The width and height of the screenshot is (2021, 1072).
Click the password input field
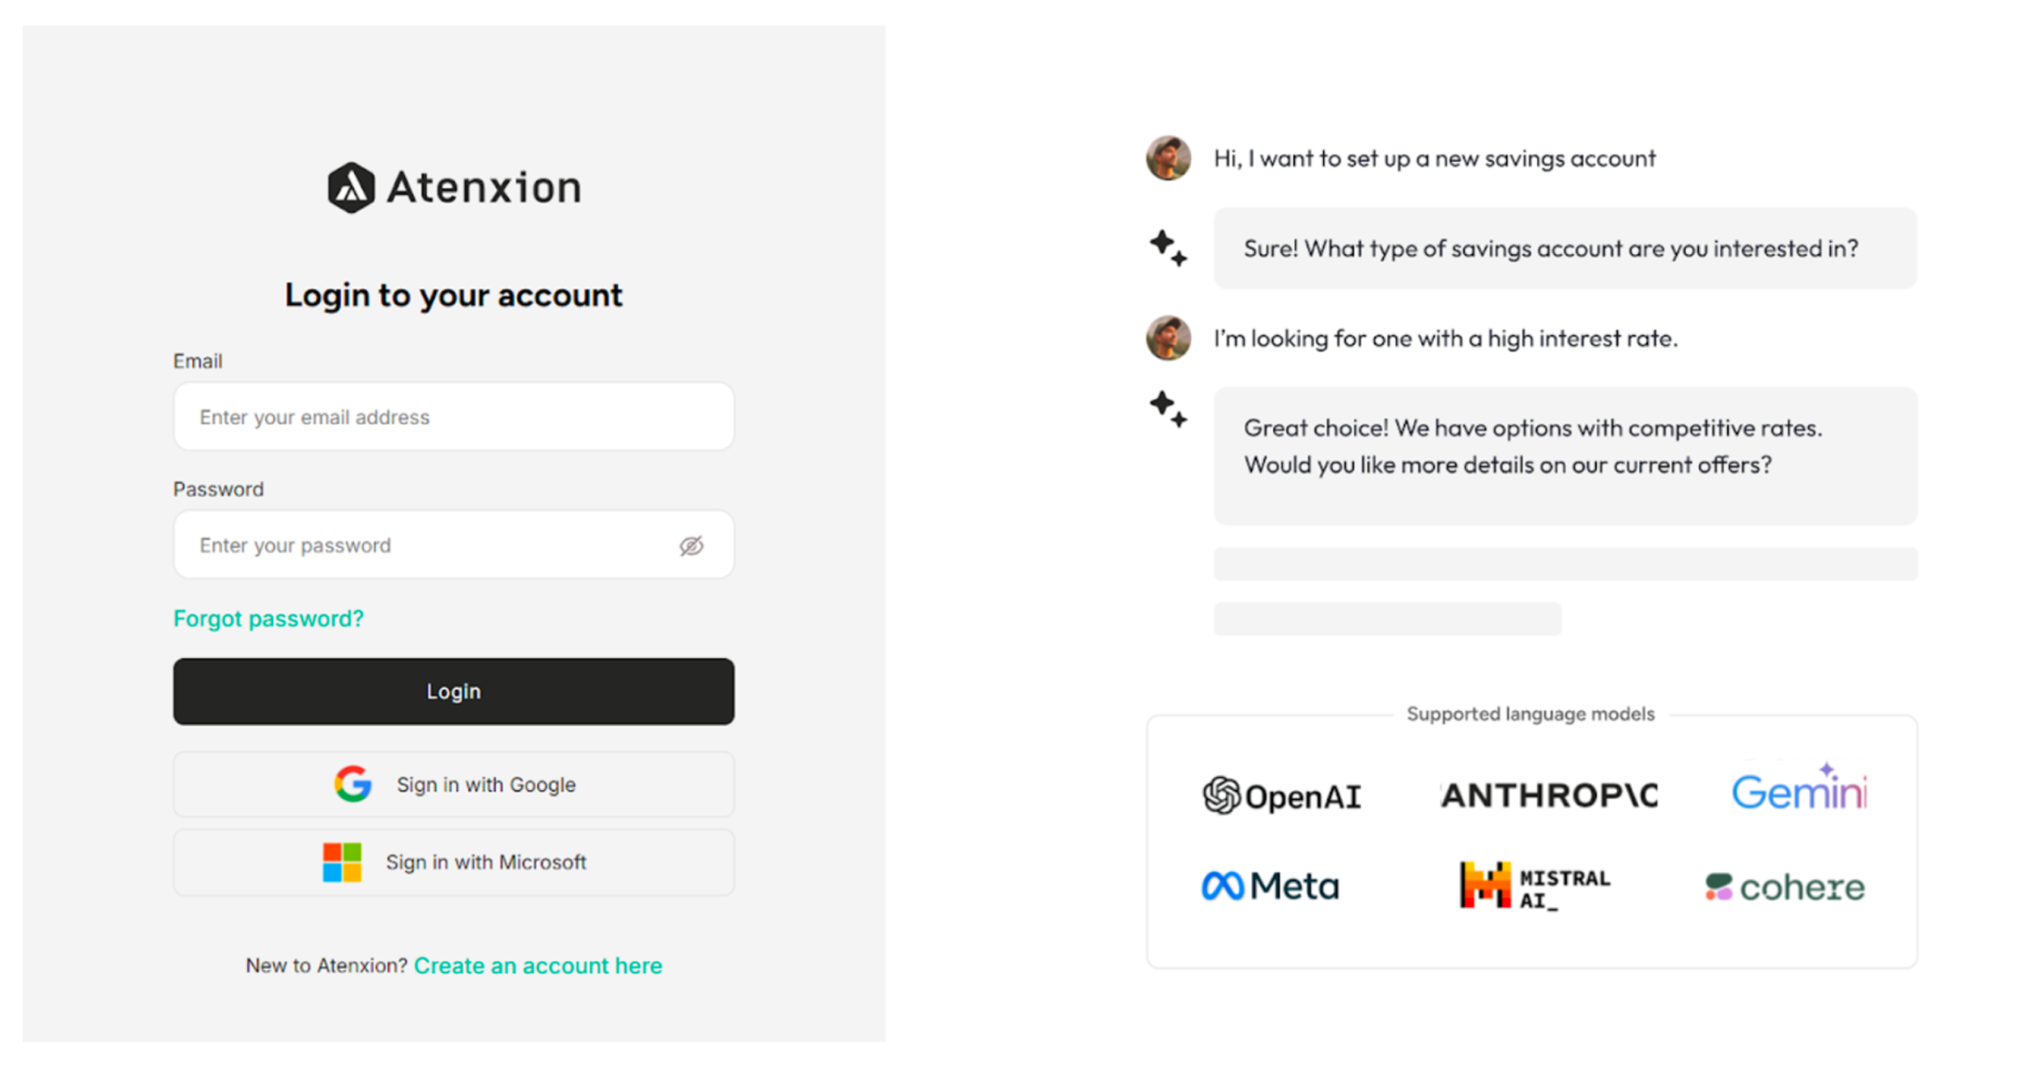(454, 544)
